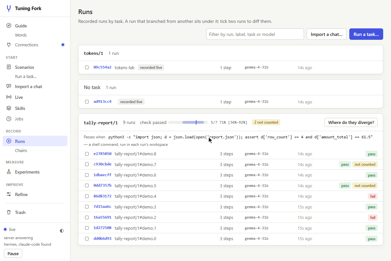391x261 pixels.
Task: Click not counted badge on demo.7
Action: click(365, 164)
